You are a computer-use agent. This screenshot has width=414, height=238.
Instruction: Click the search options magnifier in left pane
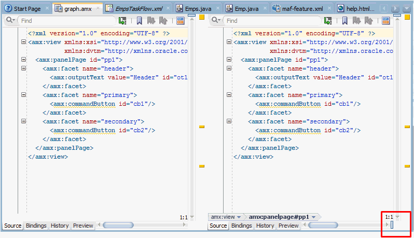10,20
